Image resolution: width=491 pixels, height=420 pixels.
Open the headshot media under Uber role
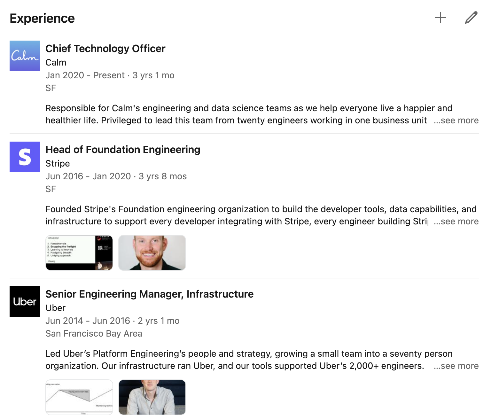[x=152, y=397]
